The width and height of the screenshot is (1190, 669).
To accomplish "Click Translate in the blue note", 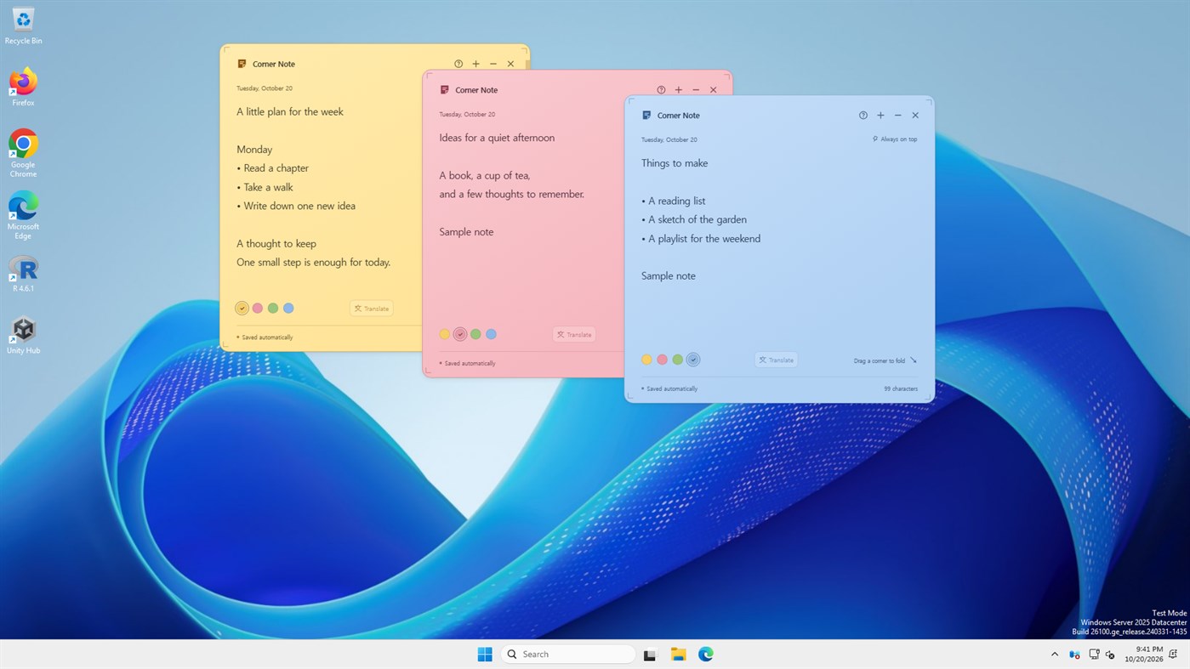I will (777, 360).
